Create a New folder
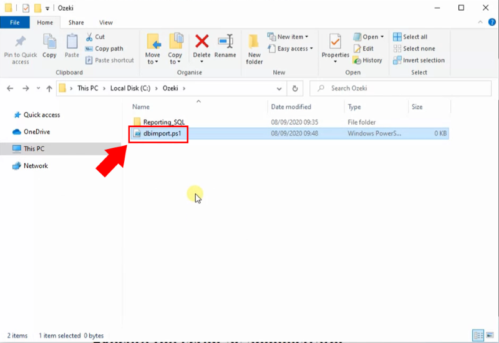This screenshot has height=343, width=499. coord(254,49)
